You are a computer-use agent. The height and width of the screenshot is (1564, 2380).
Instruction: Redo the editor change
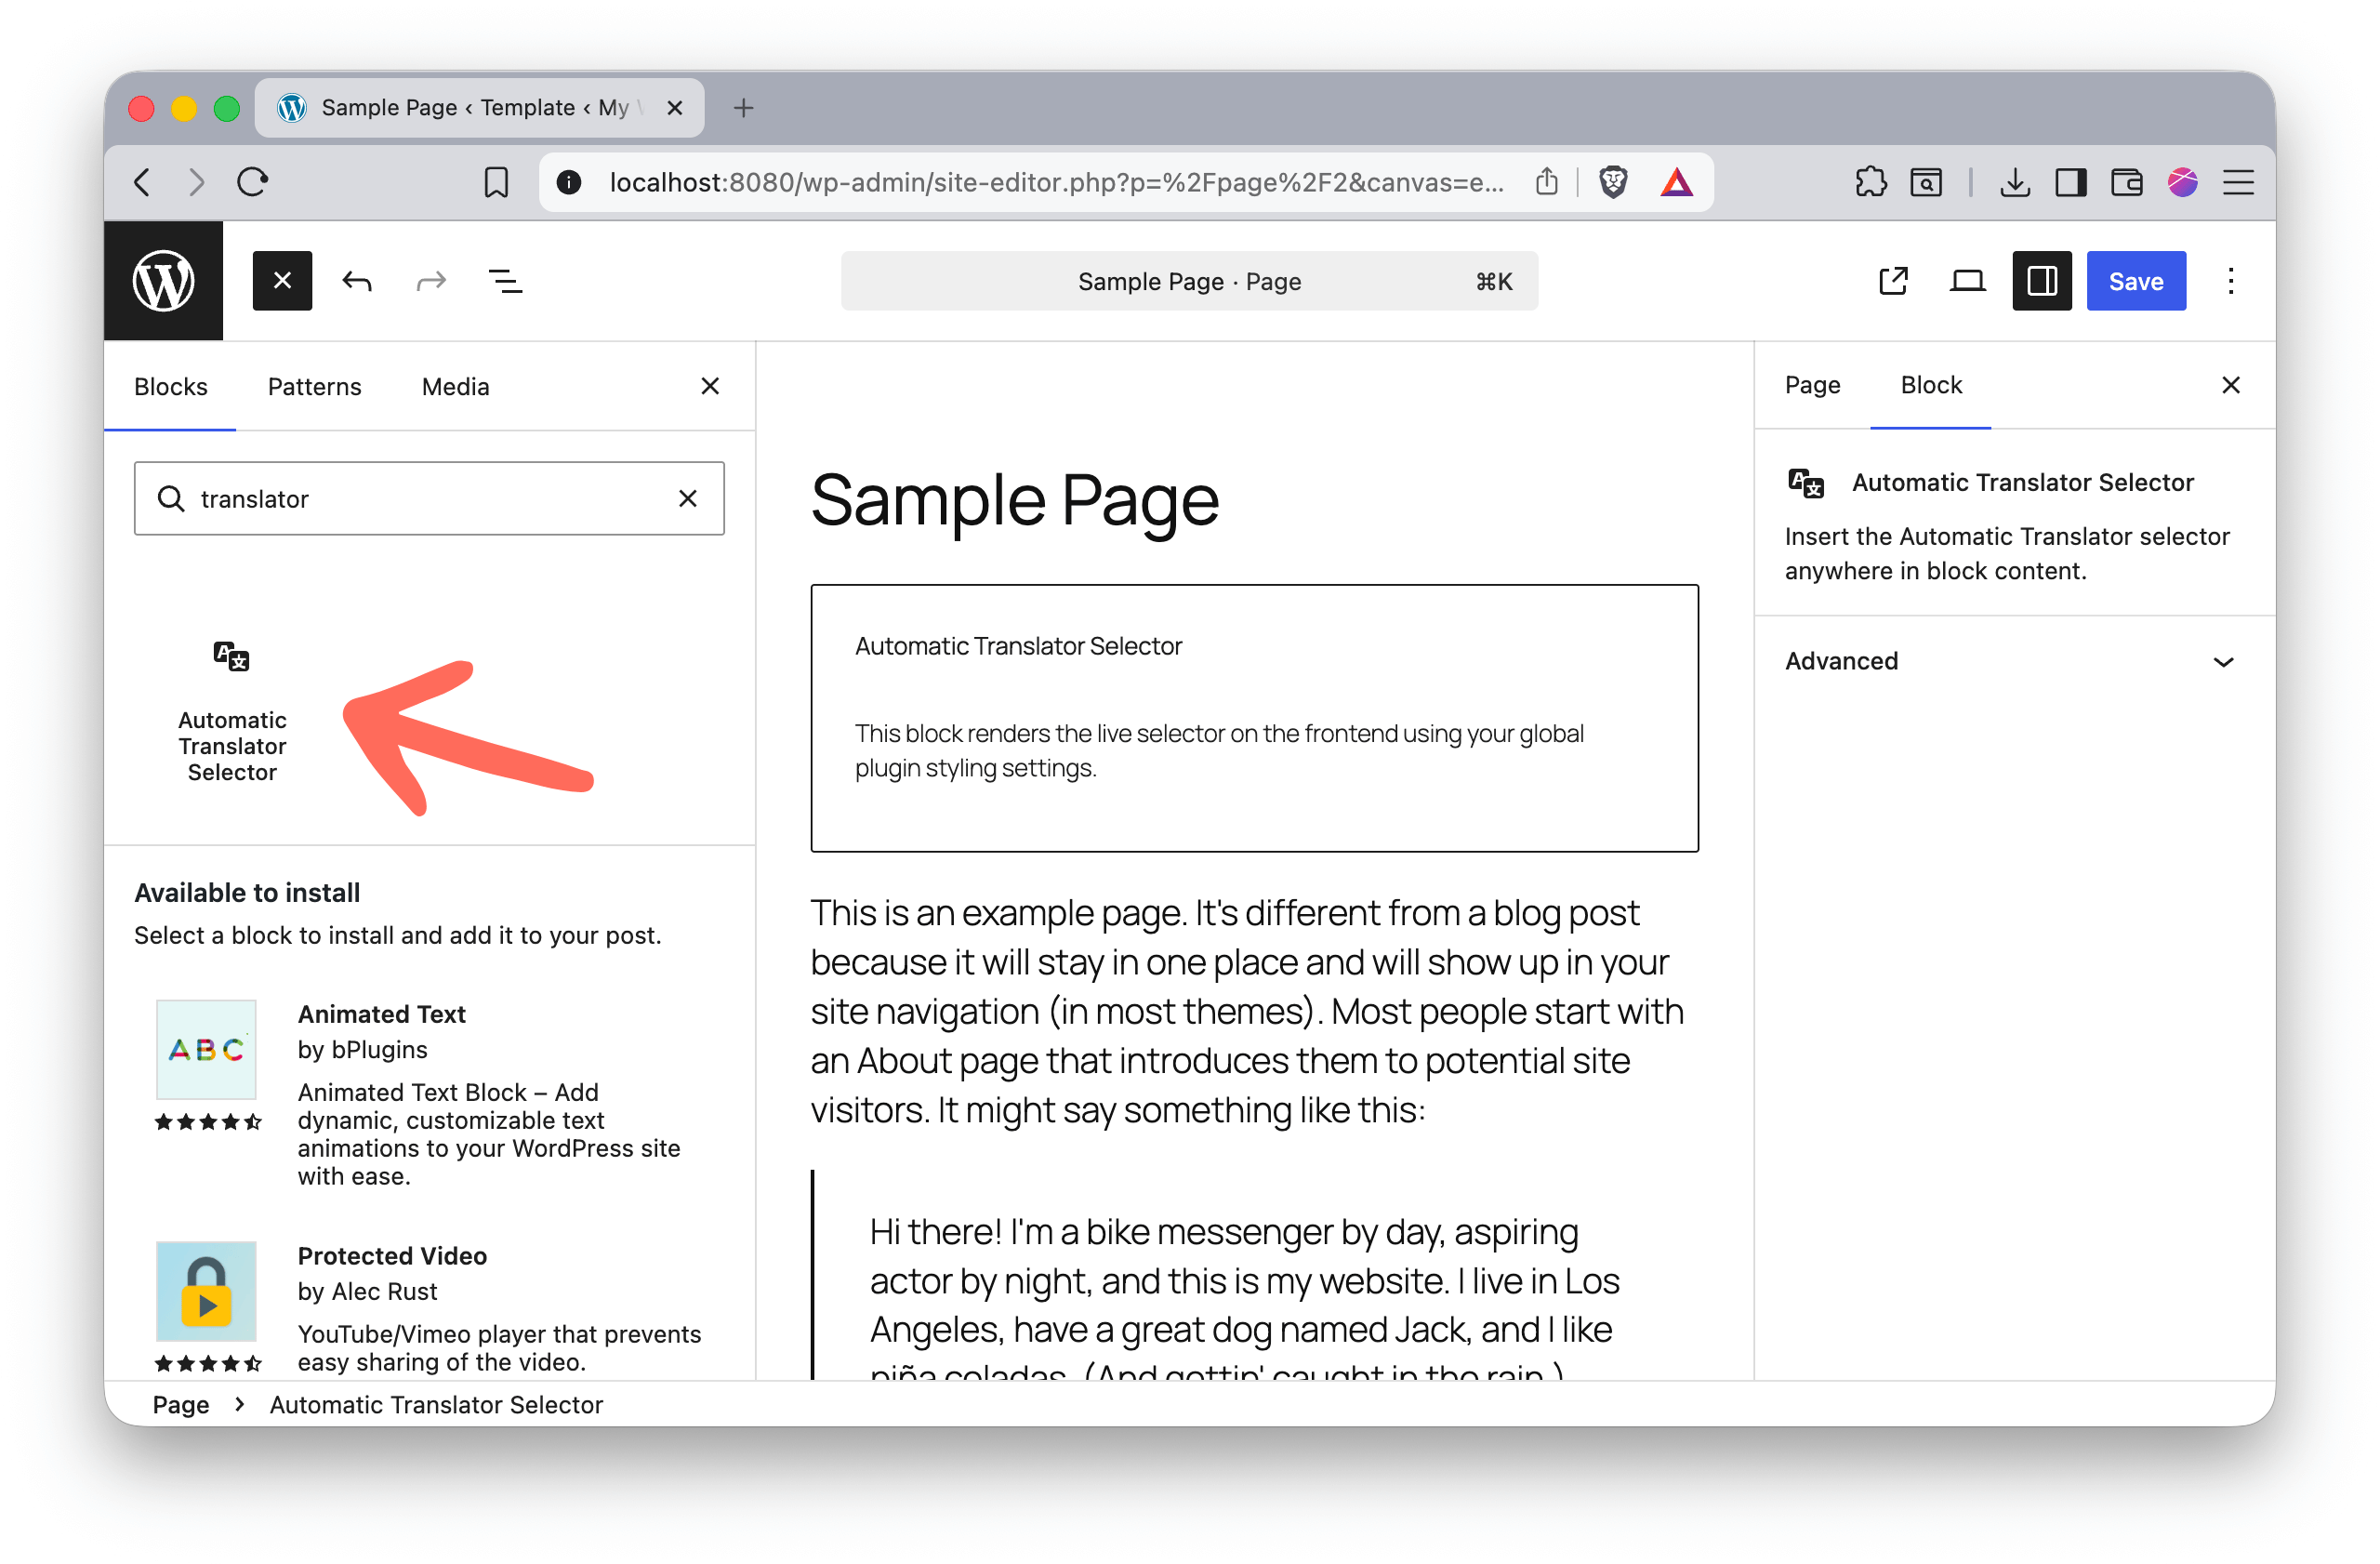[x=431, y=281]
